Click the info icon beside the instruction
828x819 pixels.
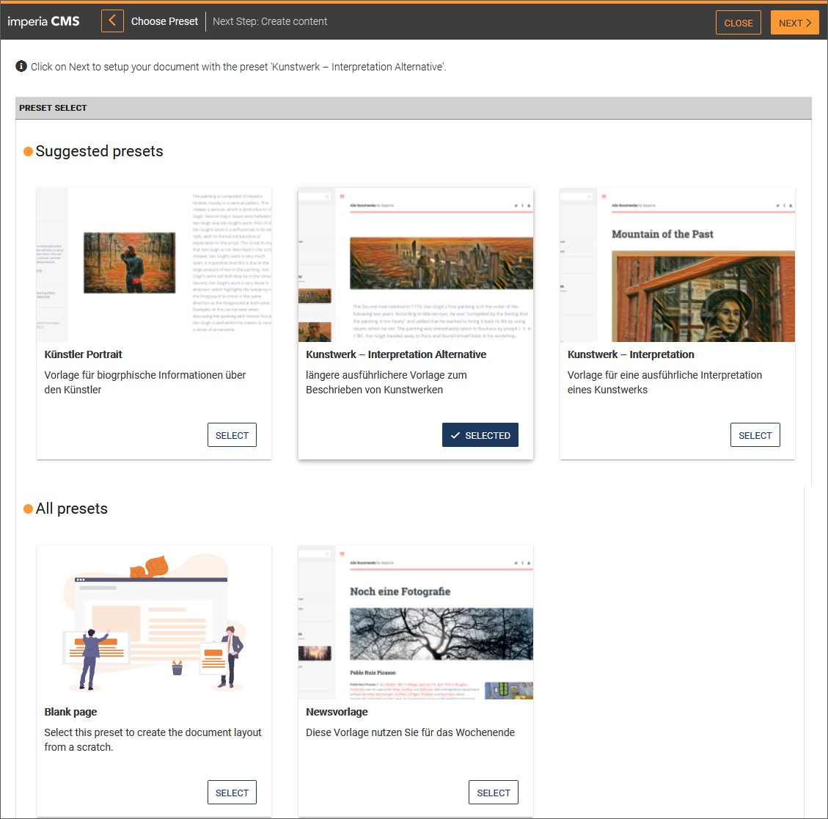(x=21, y=66)
